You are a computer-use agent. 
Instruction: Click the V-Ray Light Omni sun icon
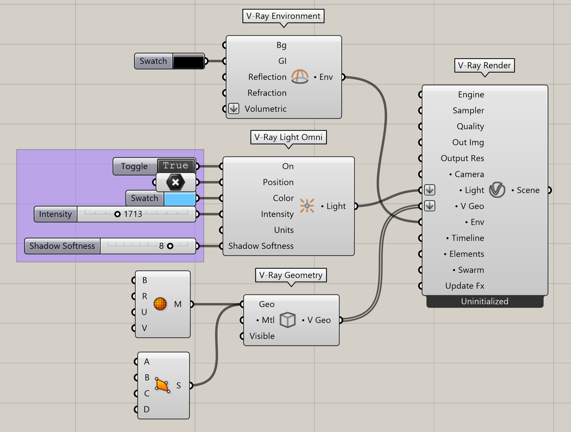pos(307,206)
